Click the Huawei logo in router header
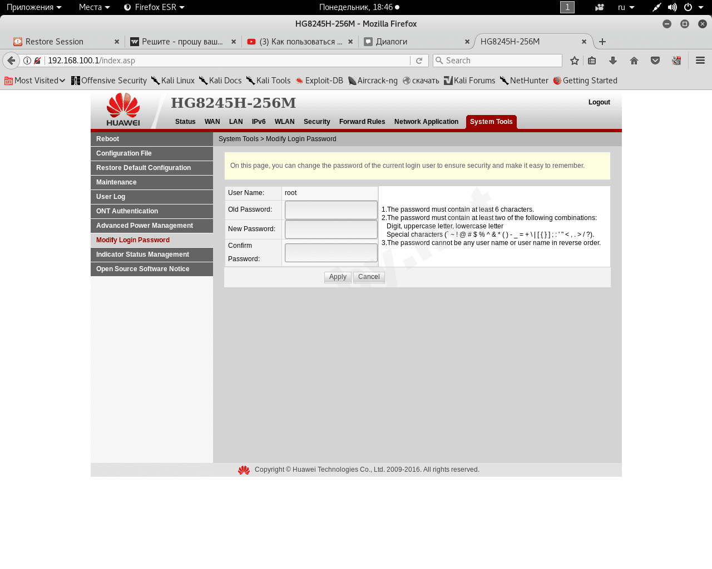The height and width of the screenshot is (569, 712). (x=123, y=109)
